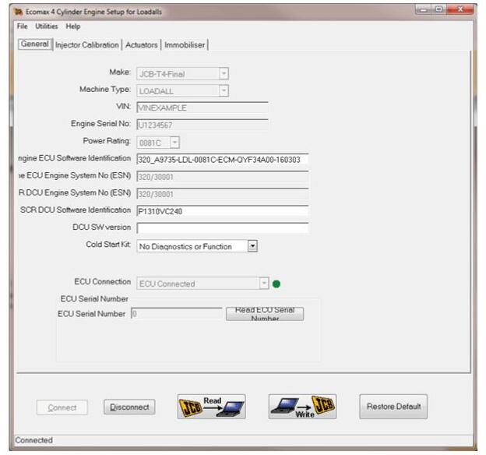486x455 pixels.
Task: Open the Cold Start Kit dropdown
Action: point(252,246)
